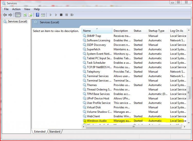Click the vertical scrollbar down arrow
The image size is (193, 141).
pos(189,123)
